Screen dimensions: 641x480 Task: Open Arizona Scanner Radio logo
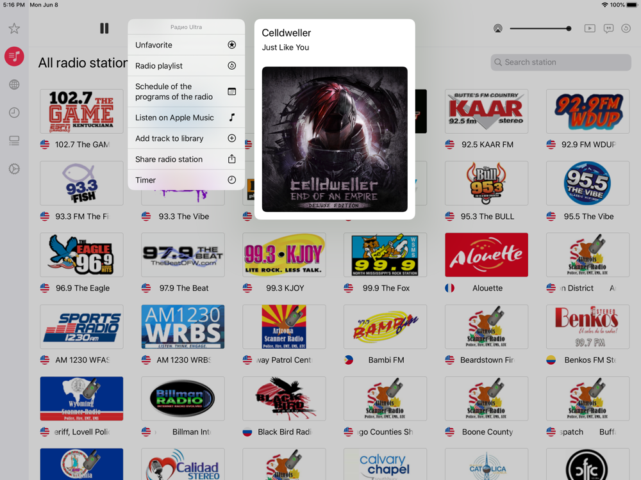point(284,327)
